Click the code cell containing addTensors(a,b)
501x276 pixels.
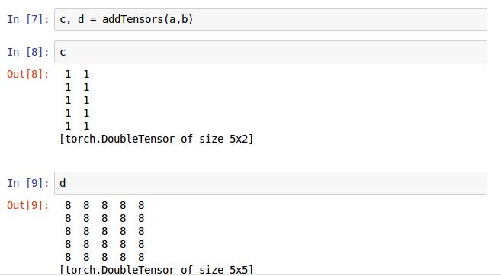270,20
